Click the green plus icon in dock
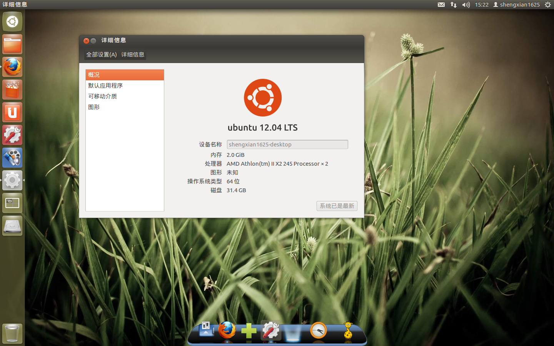Screen dimensions: 554x346 click(249, 331)
